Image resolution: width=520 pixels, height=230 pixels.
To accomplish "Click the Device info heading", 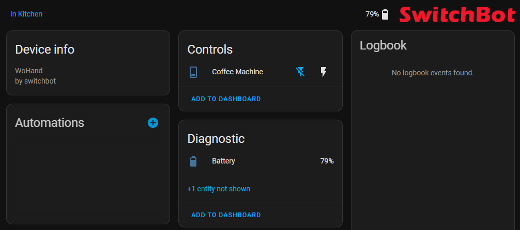I will (x=44, y=50).
